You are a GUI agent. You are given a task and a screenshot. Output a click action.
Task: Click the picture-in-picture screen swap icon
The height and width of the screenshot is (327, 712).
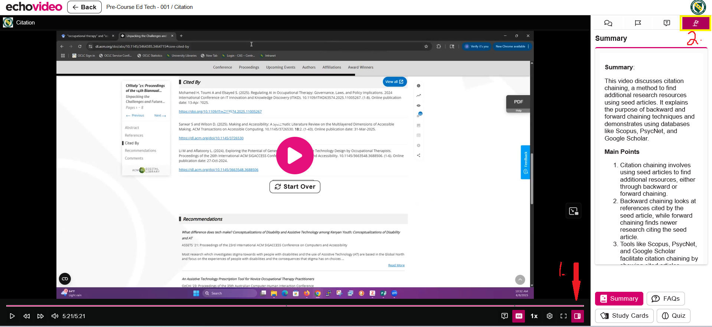coord(574,211)
